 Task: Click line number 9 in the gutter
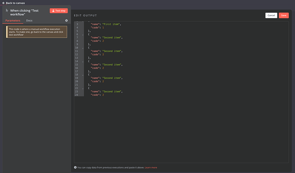click(x=77, y=45)
